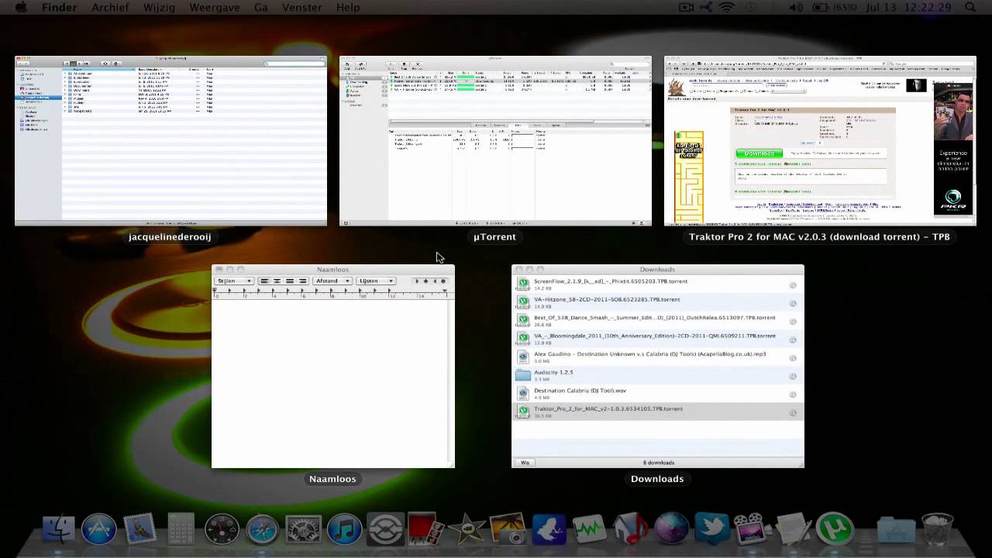Open TextEdit pen-and-paper dock icon

point(793,529)
